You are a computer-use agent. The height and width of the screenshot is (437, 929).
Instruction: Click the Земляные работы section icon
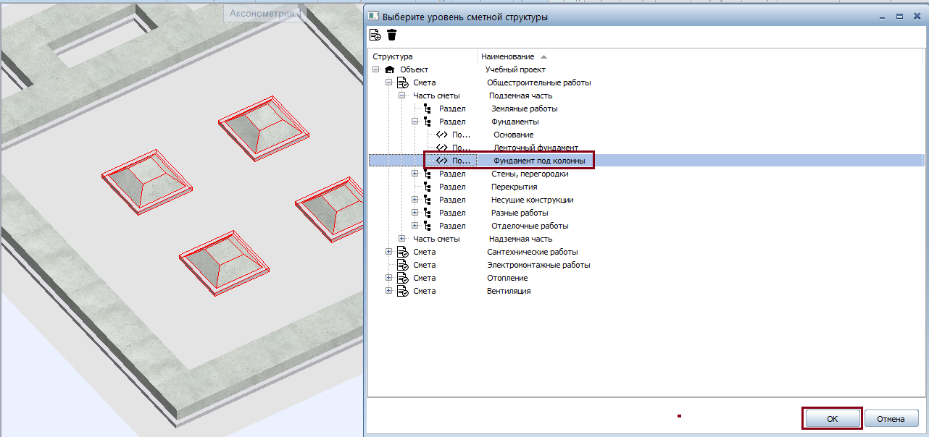[428, 109]
